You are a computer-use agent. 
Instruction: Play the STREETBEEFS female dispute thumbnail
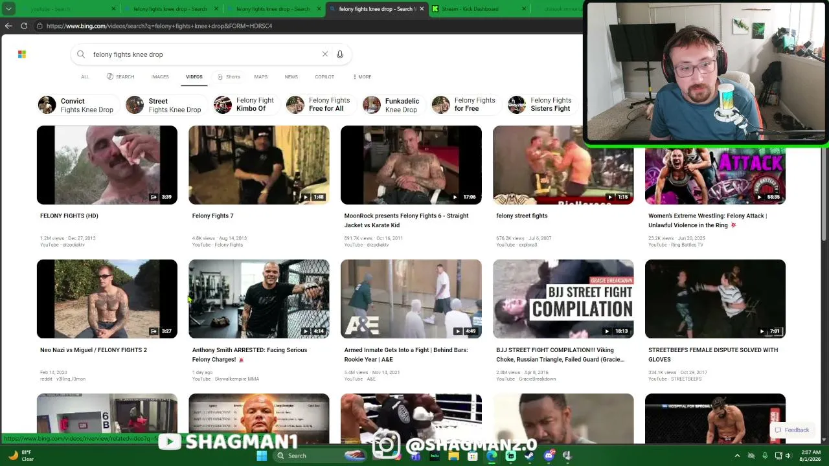click(x=715, y=299)
